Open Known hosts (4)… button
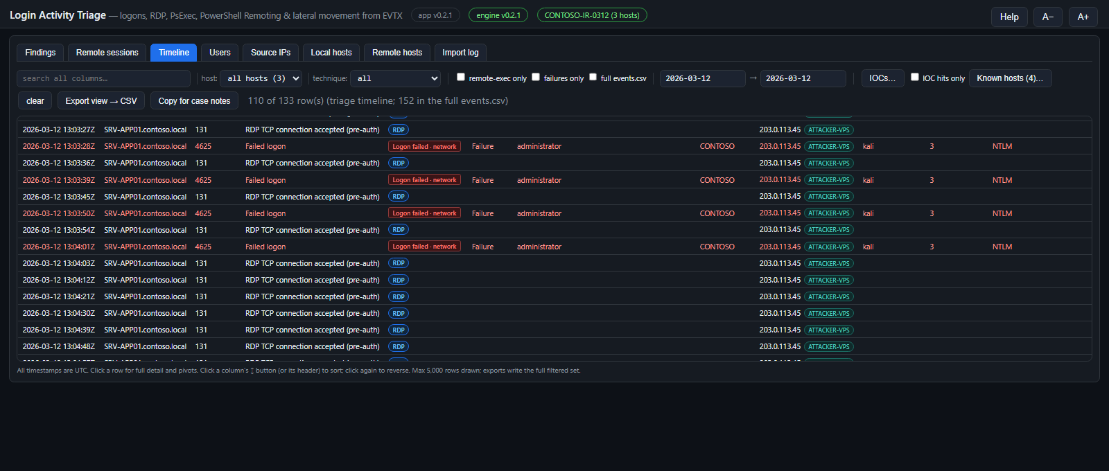The height and width of the screenshot is (471, 1109). pyautogui.click(x=1010, y=78)
